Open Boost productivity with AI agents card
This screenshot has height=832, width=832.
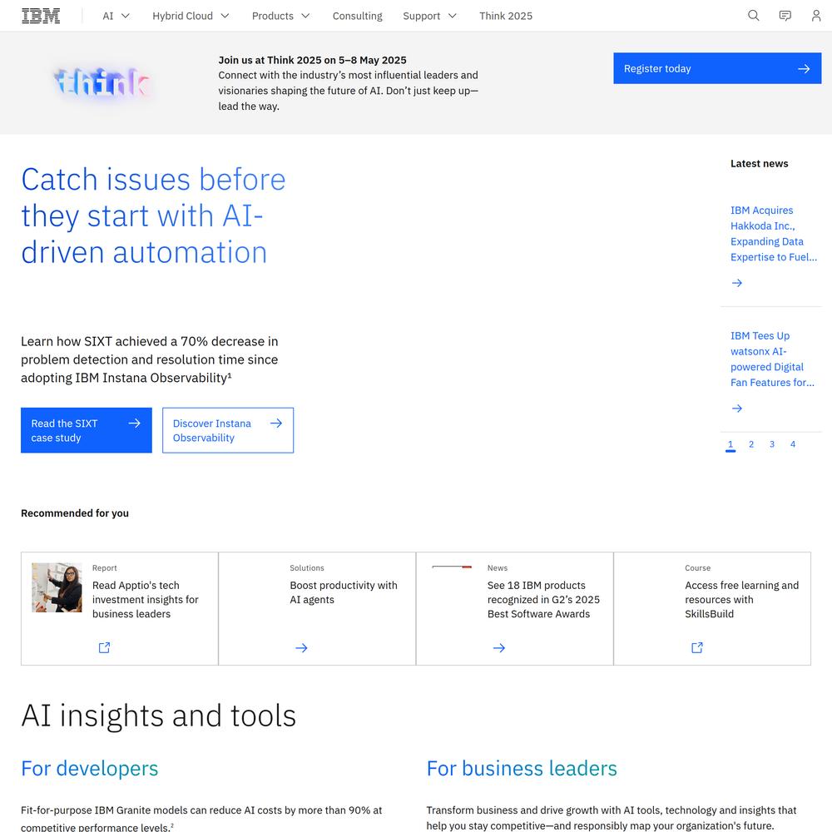[x=317, y=609]
